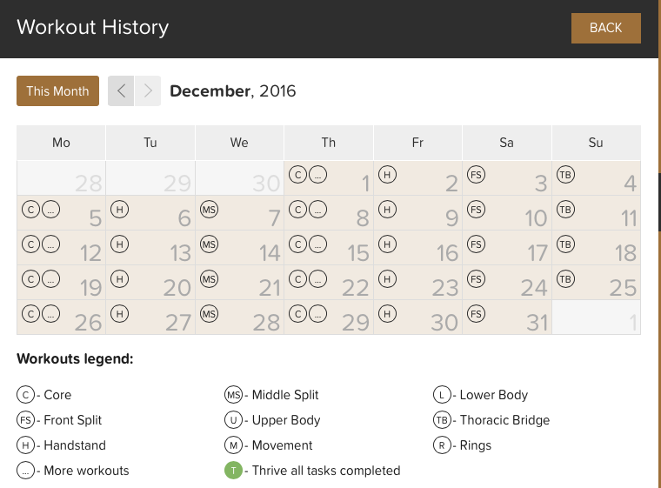This screenshot has height=488, width=661.
Task: Click the Workouts legend heading
Action: pyautogui.click(x=75, y=359)
